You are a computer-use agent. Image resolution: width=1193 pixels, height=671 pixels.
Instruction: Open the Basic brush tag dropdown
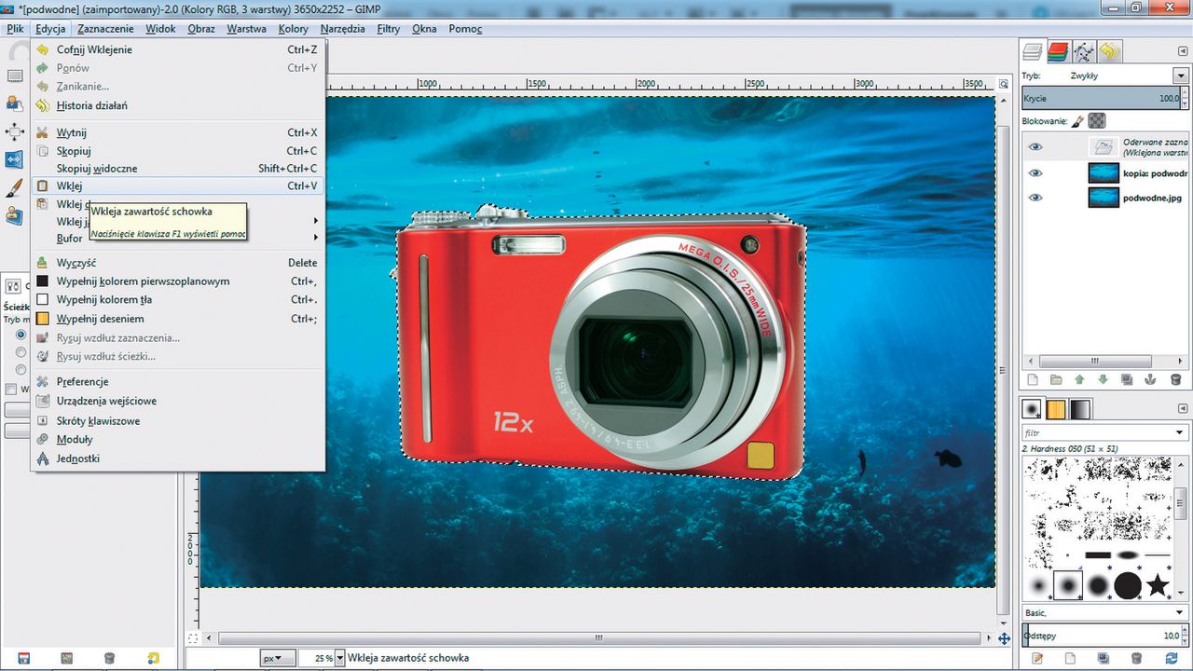[x=1180, y=613]
